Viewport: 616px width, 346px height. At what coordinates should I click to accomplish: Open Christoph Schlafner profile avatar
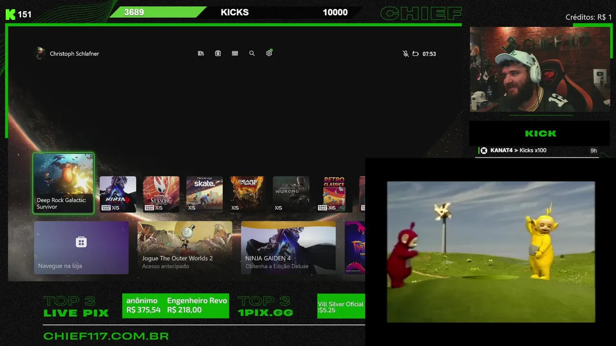click(x=40, y=53)
